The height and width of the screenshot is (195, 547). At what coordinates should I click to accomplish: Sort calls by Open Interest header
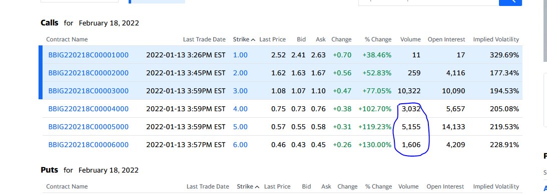[x=446, y=39]
